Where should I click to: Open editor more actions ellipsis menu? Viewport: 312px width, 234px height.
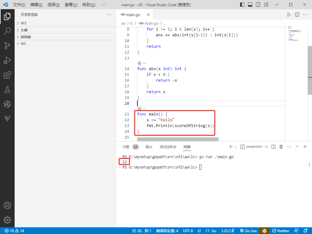(x=305, y=15)
